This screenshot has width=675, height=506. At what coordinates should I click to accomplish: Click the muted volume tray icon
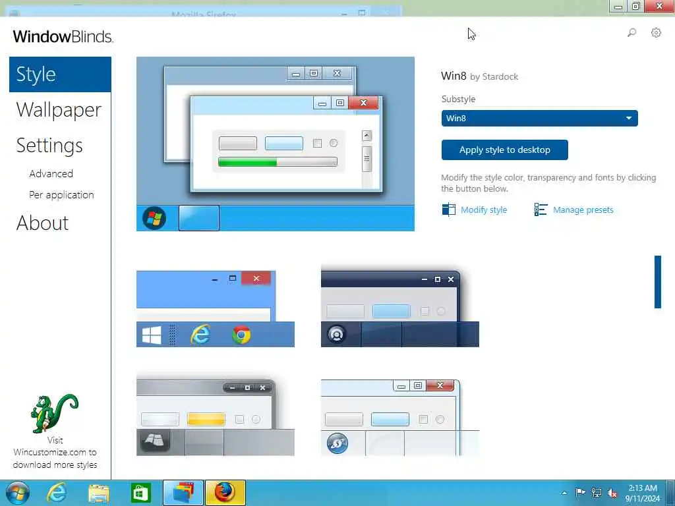click(612, 493)
